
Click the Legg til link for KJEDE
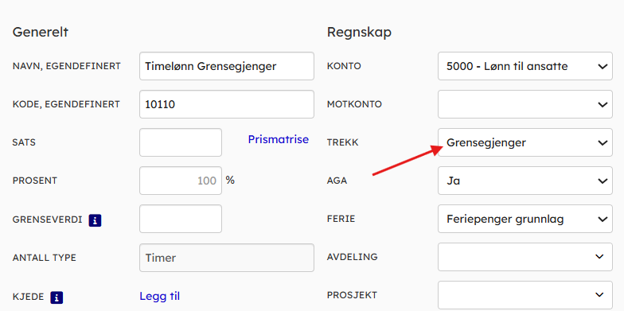(x=159, y=296)
